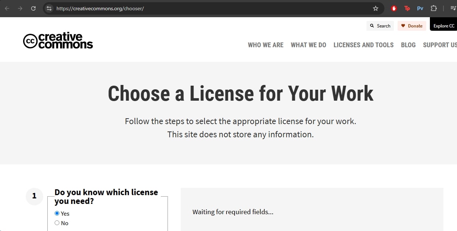Reload the page with the refresh icon
Viewport: 457px width, 231px height.
tap(33, 8)
